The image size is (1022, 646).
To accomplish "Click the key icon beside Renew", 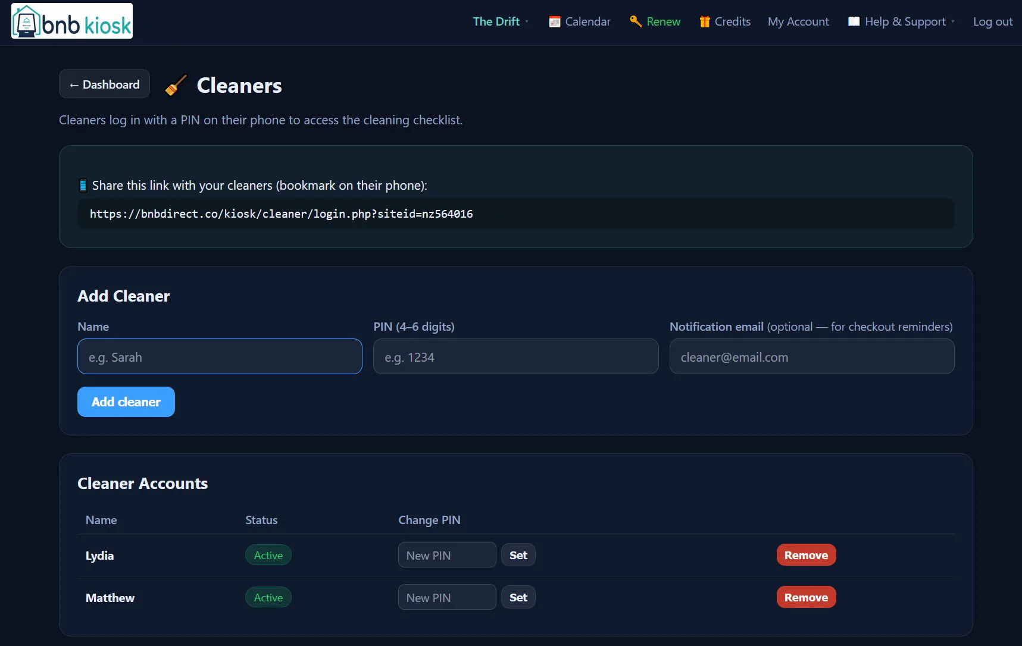I will pyautogui.click(x=636, y=21).
